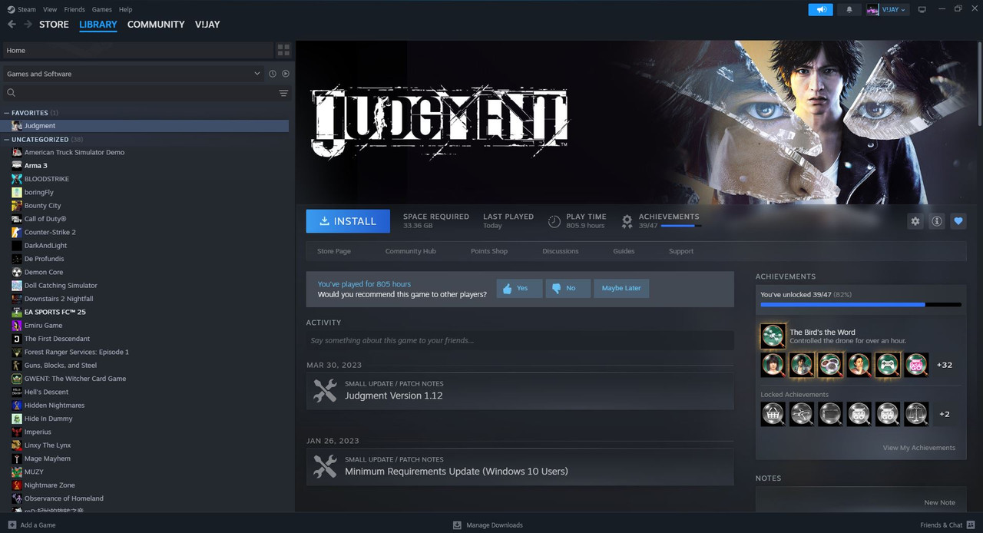This screenshot has width=983, height=533.
Task: Open the notifications bell
Action: click(849, 9)
